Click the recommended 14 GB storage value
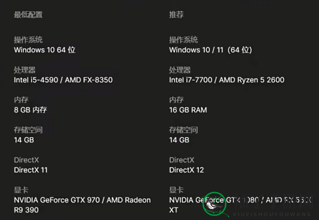 click(x=179, y=140)
